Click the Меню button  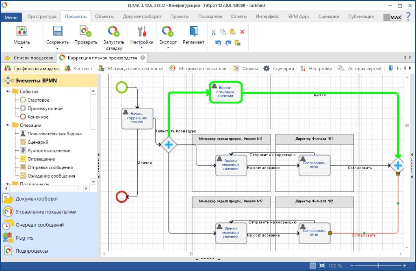click(x=11, y=17)
